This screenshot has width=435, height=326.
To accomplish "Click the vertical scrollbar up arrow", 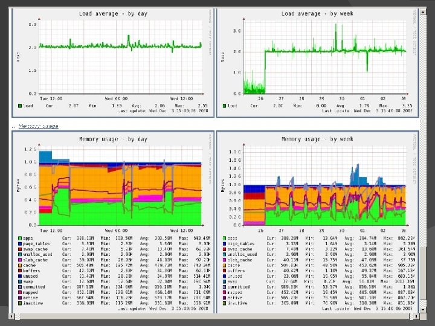I will [x=423, y=12].
